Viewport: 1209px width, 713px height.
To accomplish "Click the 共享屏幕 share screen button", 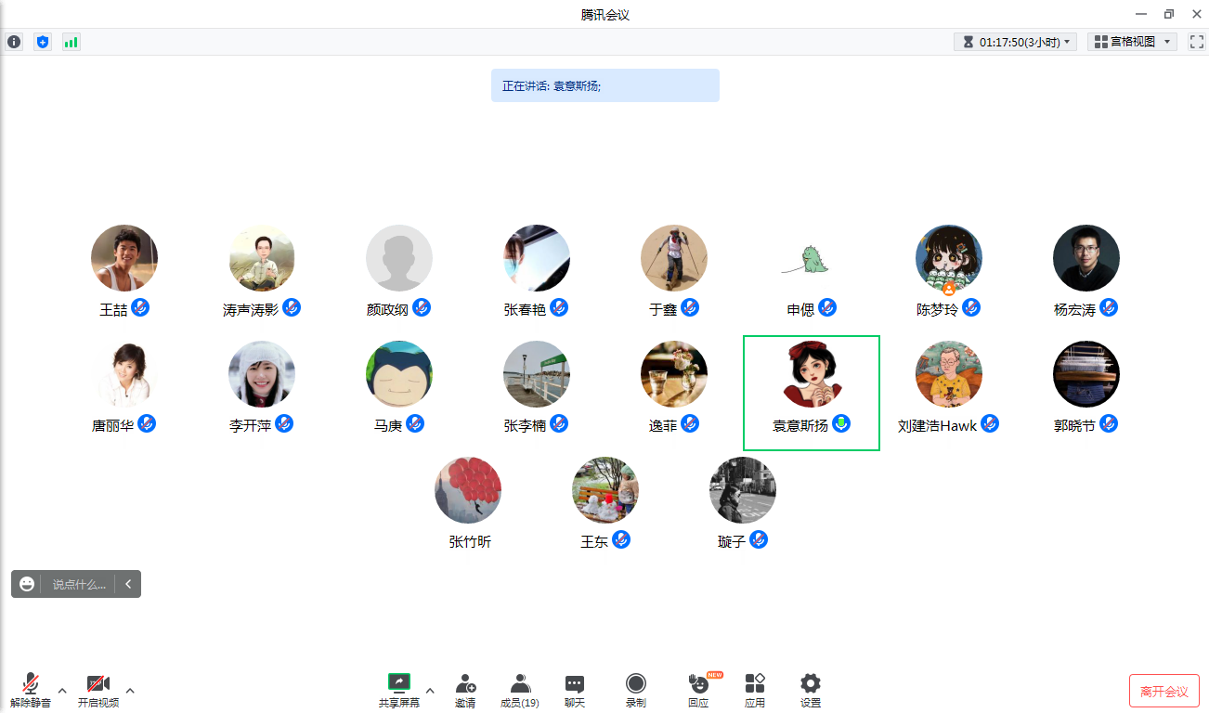I will [x=398, y=690].
